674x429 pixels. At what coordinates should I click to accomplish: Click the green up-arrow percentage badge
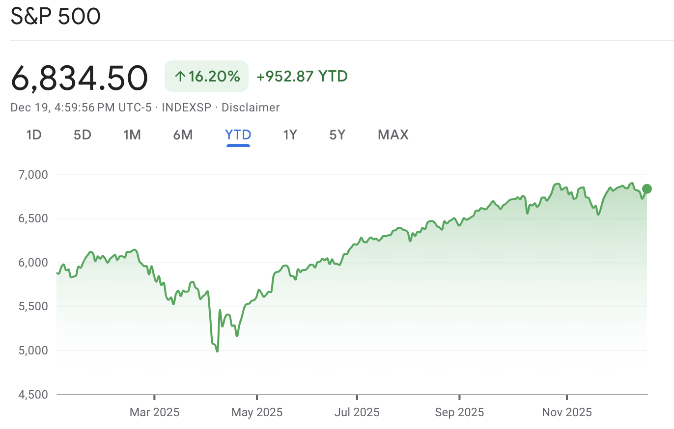tap(206, 76)
